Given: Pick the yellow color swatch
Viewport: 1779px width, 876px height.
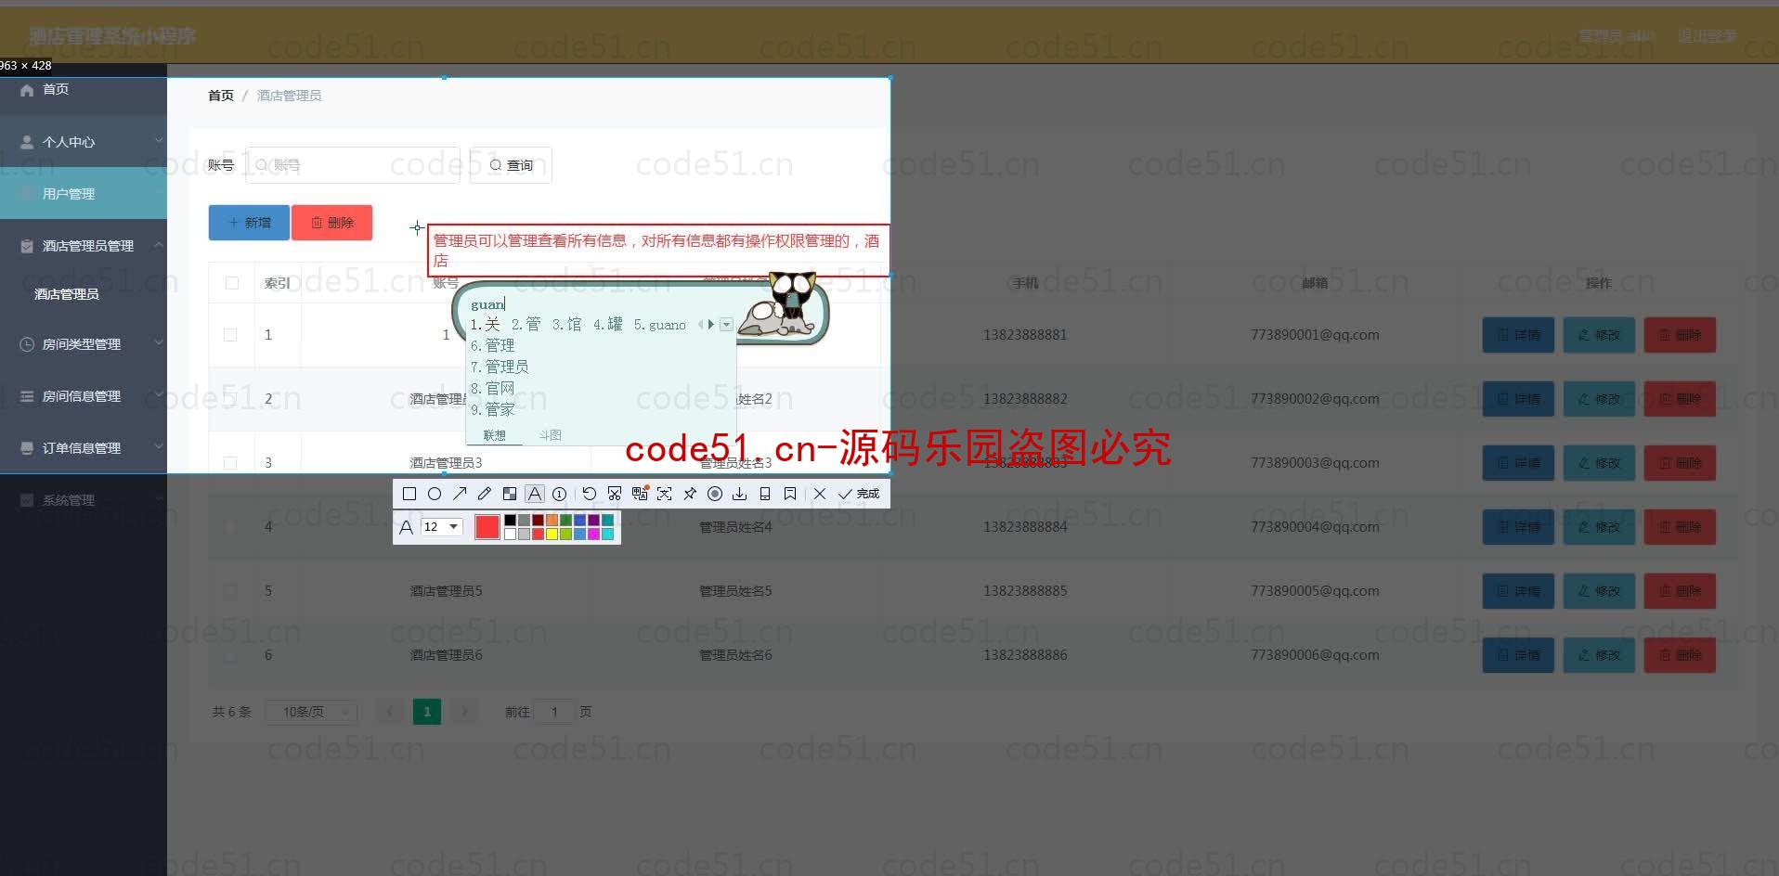Looking at the screenshot, I should pyautogui.click(x=552, y=534).
